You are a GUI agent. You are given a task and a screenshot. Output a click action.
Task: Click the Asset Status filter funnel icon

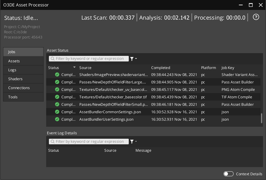(x=132, y=59)
